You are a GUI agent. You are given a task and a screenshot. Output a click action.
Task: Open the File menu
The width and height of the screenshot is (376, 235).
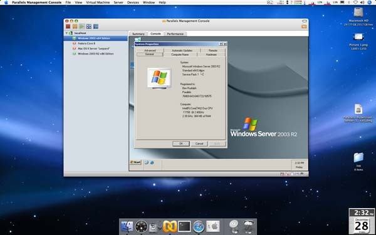68,3
